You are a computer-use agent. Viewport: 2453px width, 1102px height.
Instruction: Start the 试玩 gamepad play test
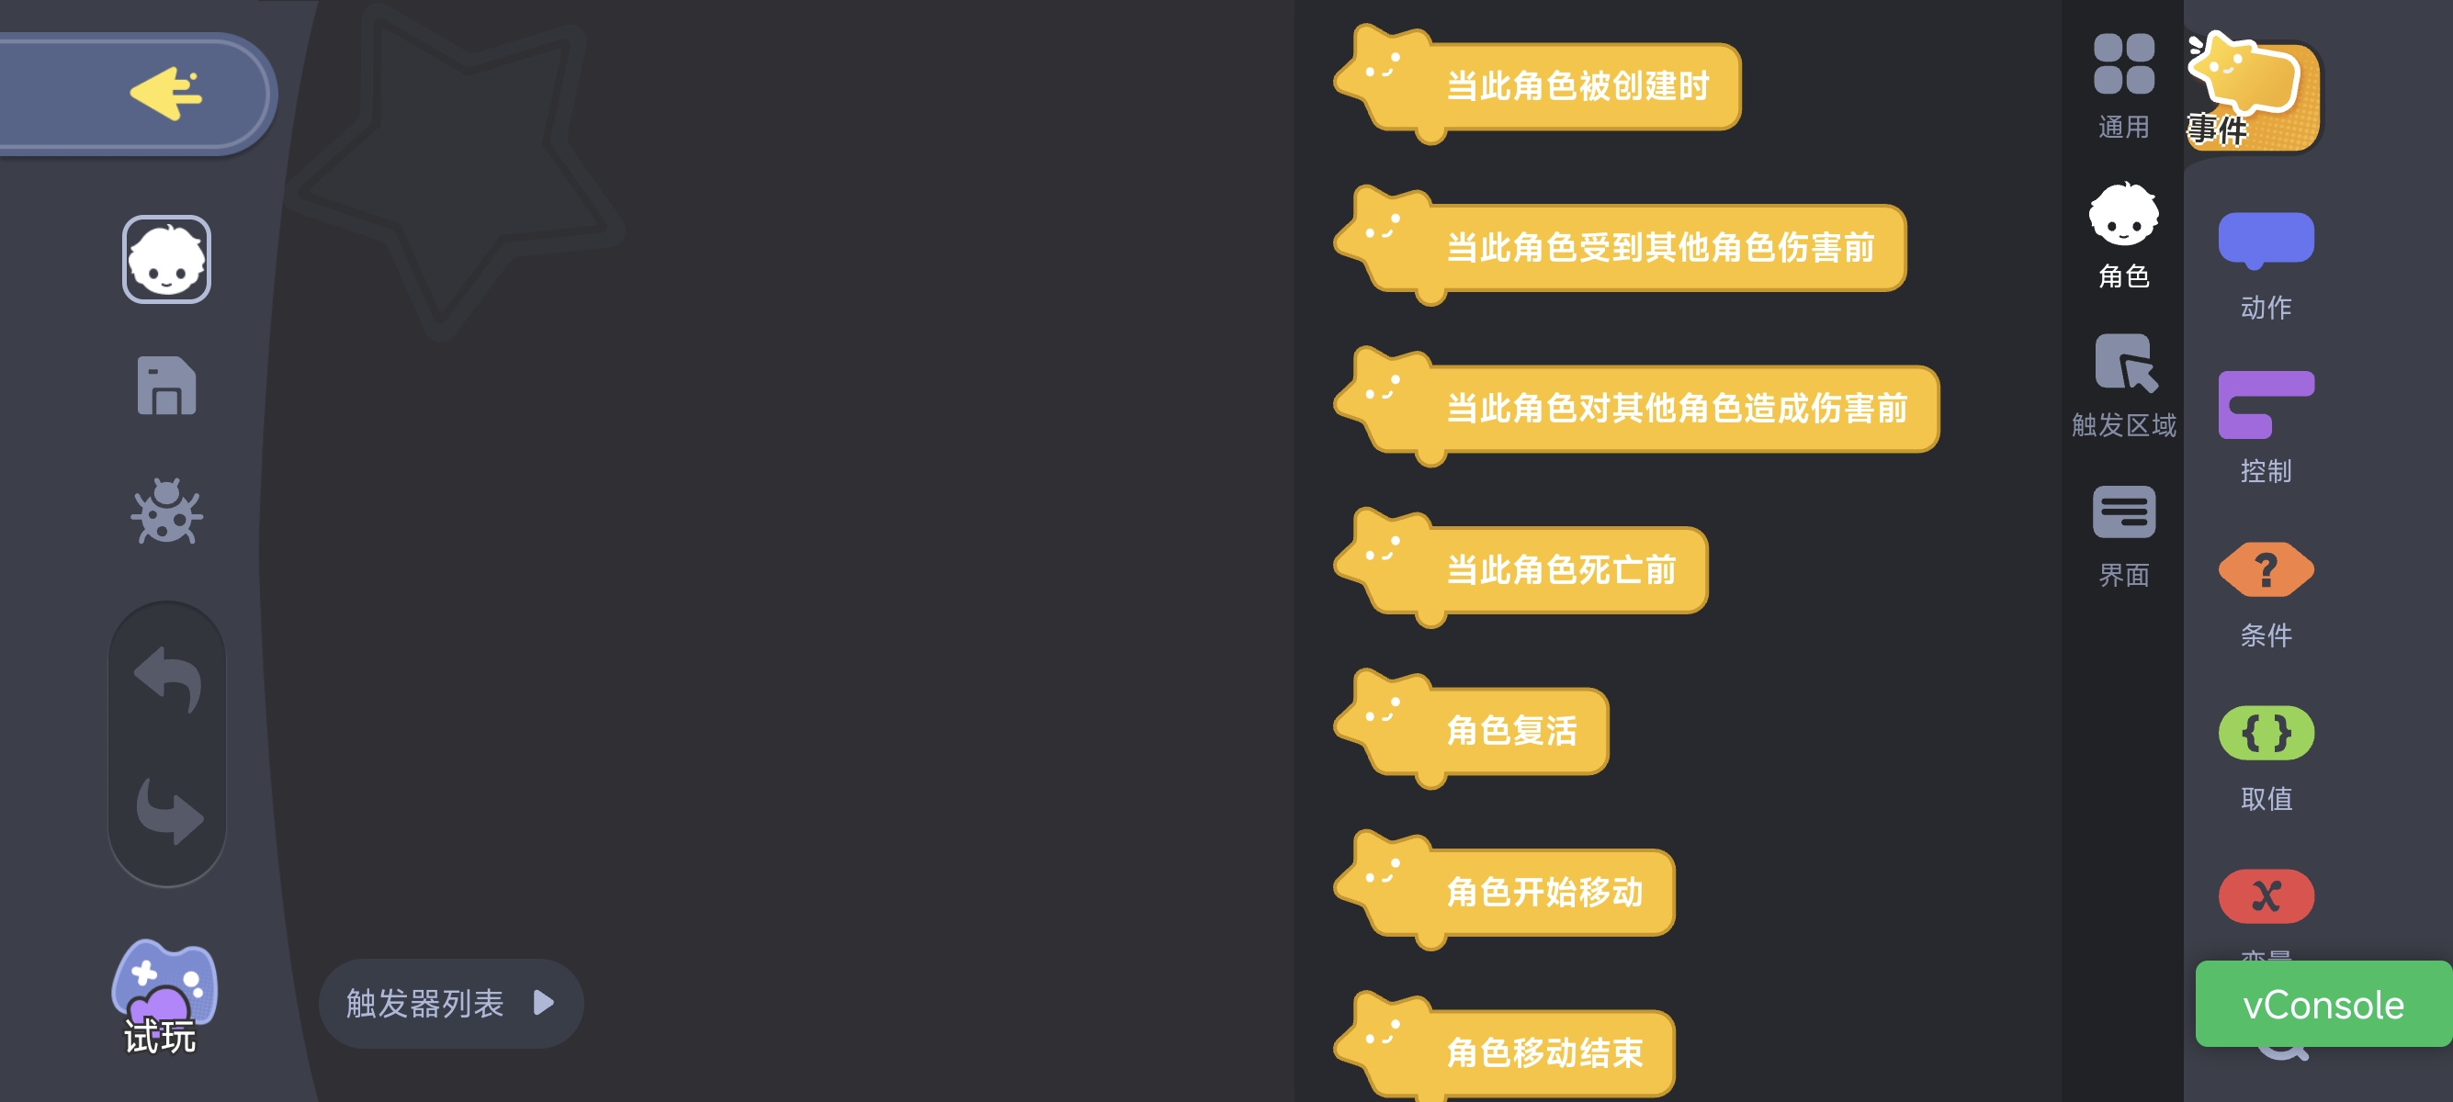tap(164, 996)
